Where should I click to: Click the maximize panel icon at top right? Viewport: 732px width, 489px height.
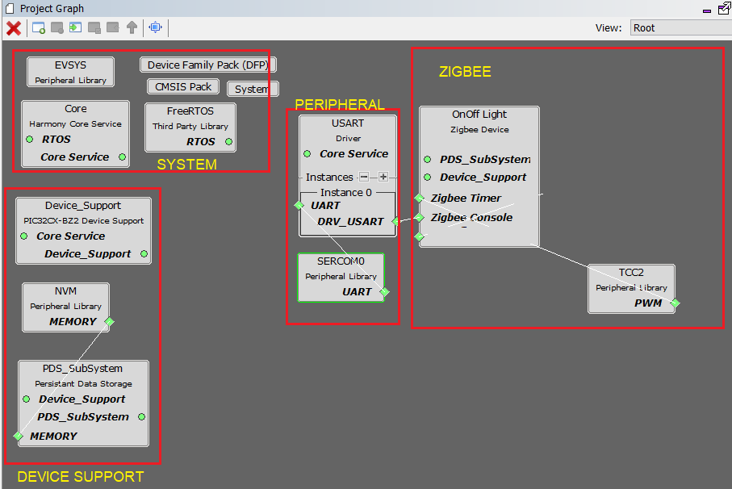pos(723,9)
